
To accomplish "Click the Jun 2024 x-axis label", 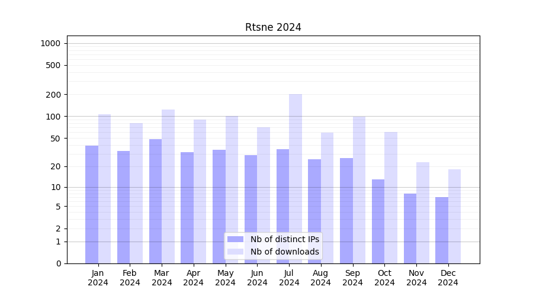I will click(x=257, y=278).
